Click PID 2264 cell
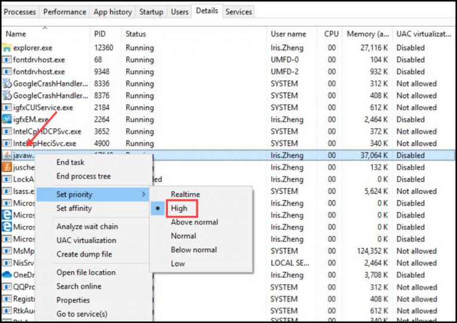This screenshot has height=323, width=457. pos(102,120)
